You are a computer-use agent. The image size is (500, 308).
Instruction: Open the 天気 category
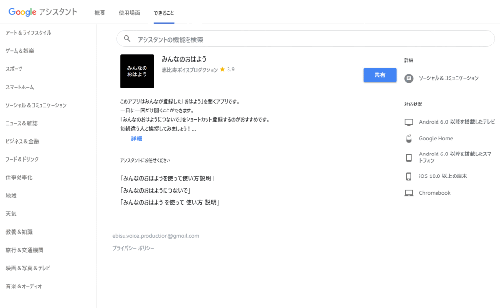pyautogui.click(x=11, y=214)
